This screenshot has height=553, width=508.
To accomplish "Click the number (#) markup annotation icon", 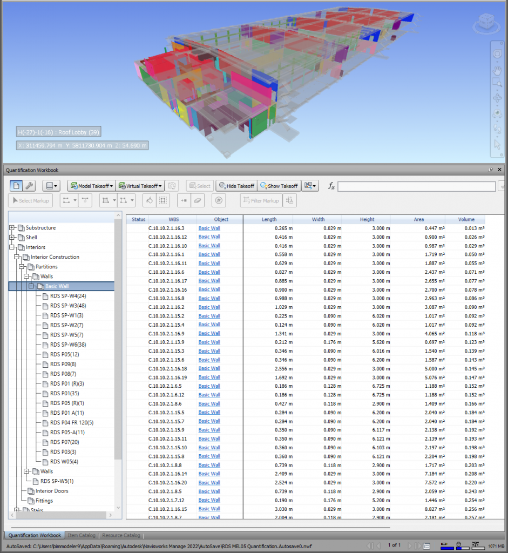I will pyautogui.click(x=218, y=200).
